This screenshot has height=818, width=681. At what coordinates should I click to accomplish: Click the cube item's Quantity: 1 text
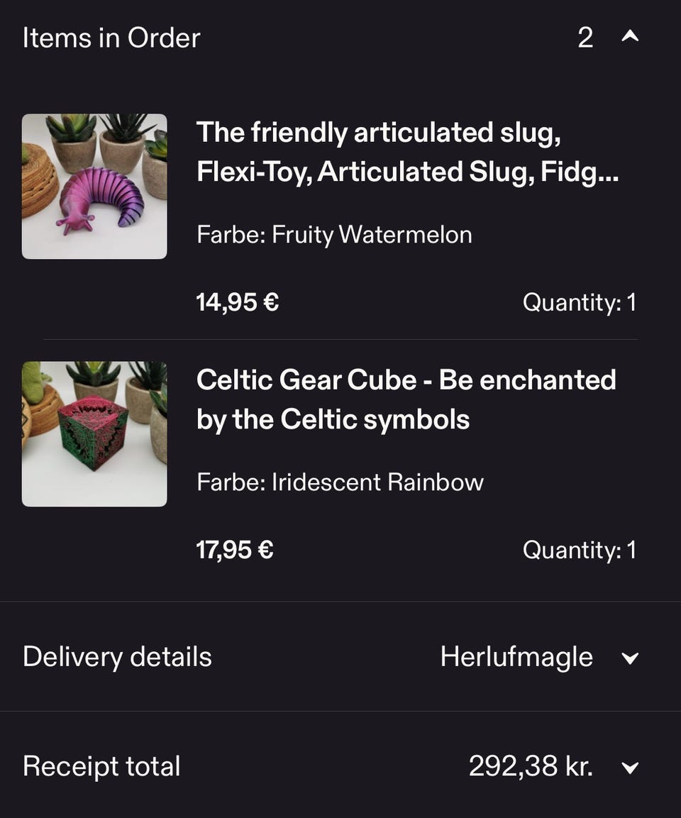pos(579,550)
